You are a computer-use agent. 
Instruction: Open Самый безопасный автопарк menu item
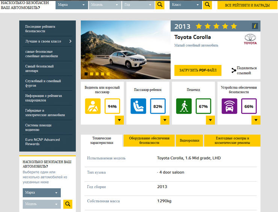click(39, 68)
